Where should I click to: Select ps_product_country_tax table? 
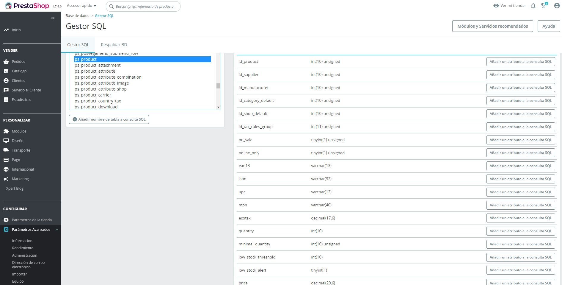(142, 101)
